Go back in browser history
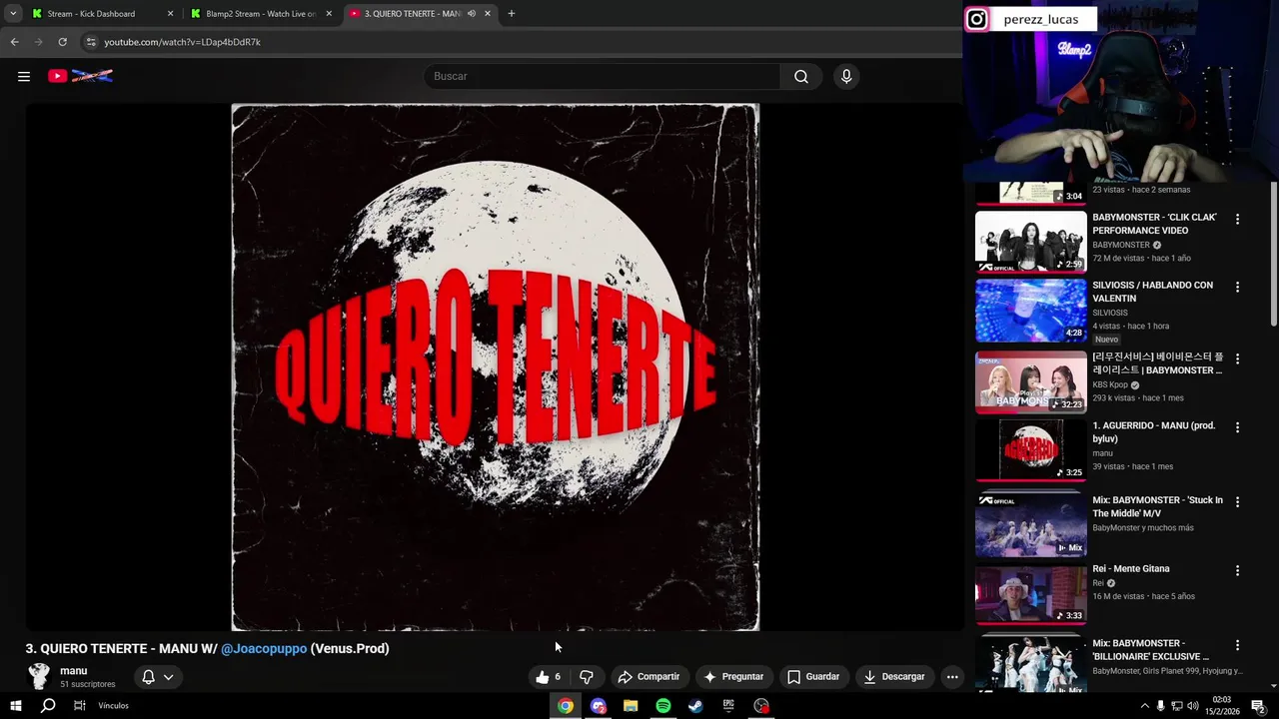The image size is (1279, 719). pos(14,42)
